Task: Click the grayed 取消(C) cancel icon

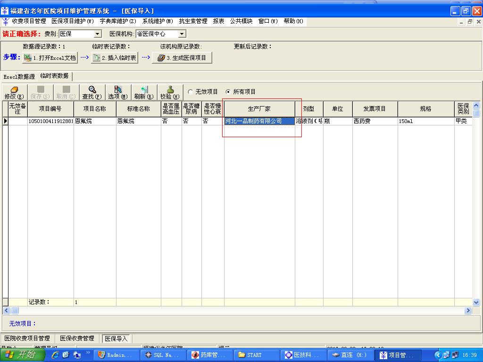Action: [66, 92]
